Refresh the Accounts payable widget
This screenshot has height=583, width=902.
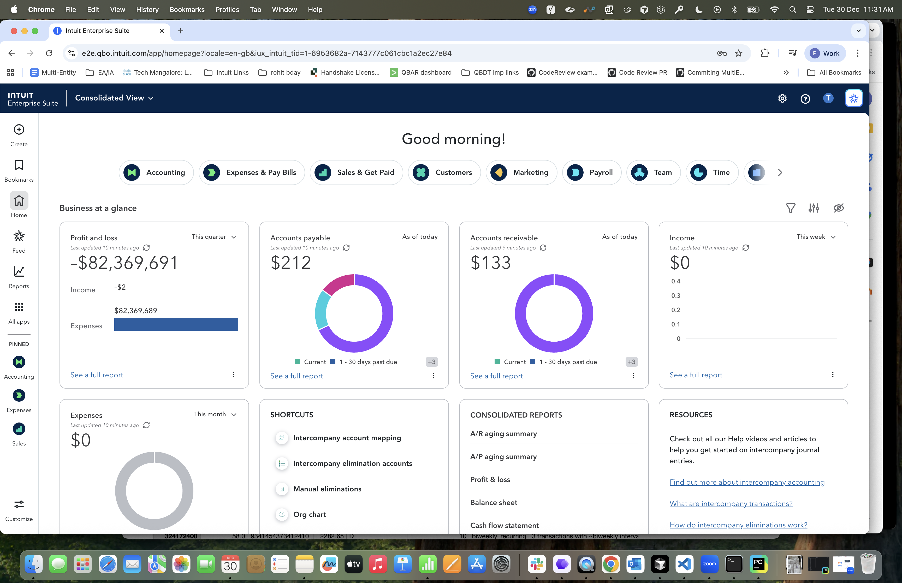click(x=346, y=248)
